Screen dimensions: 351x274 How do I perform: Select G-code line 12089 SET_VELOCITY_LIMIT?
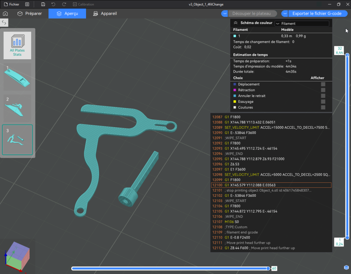click(x=271, y=127)
